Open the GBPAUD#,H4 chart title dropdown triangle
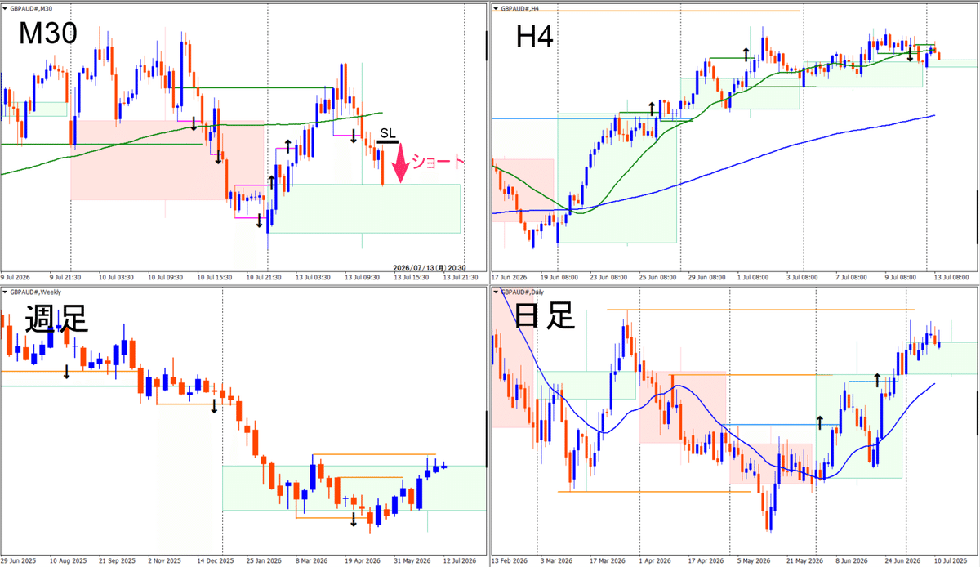 pyautogui.click(x=496, y=7)
